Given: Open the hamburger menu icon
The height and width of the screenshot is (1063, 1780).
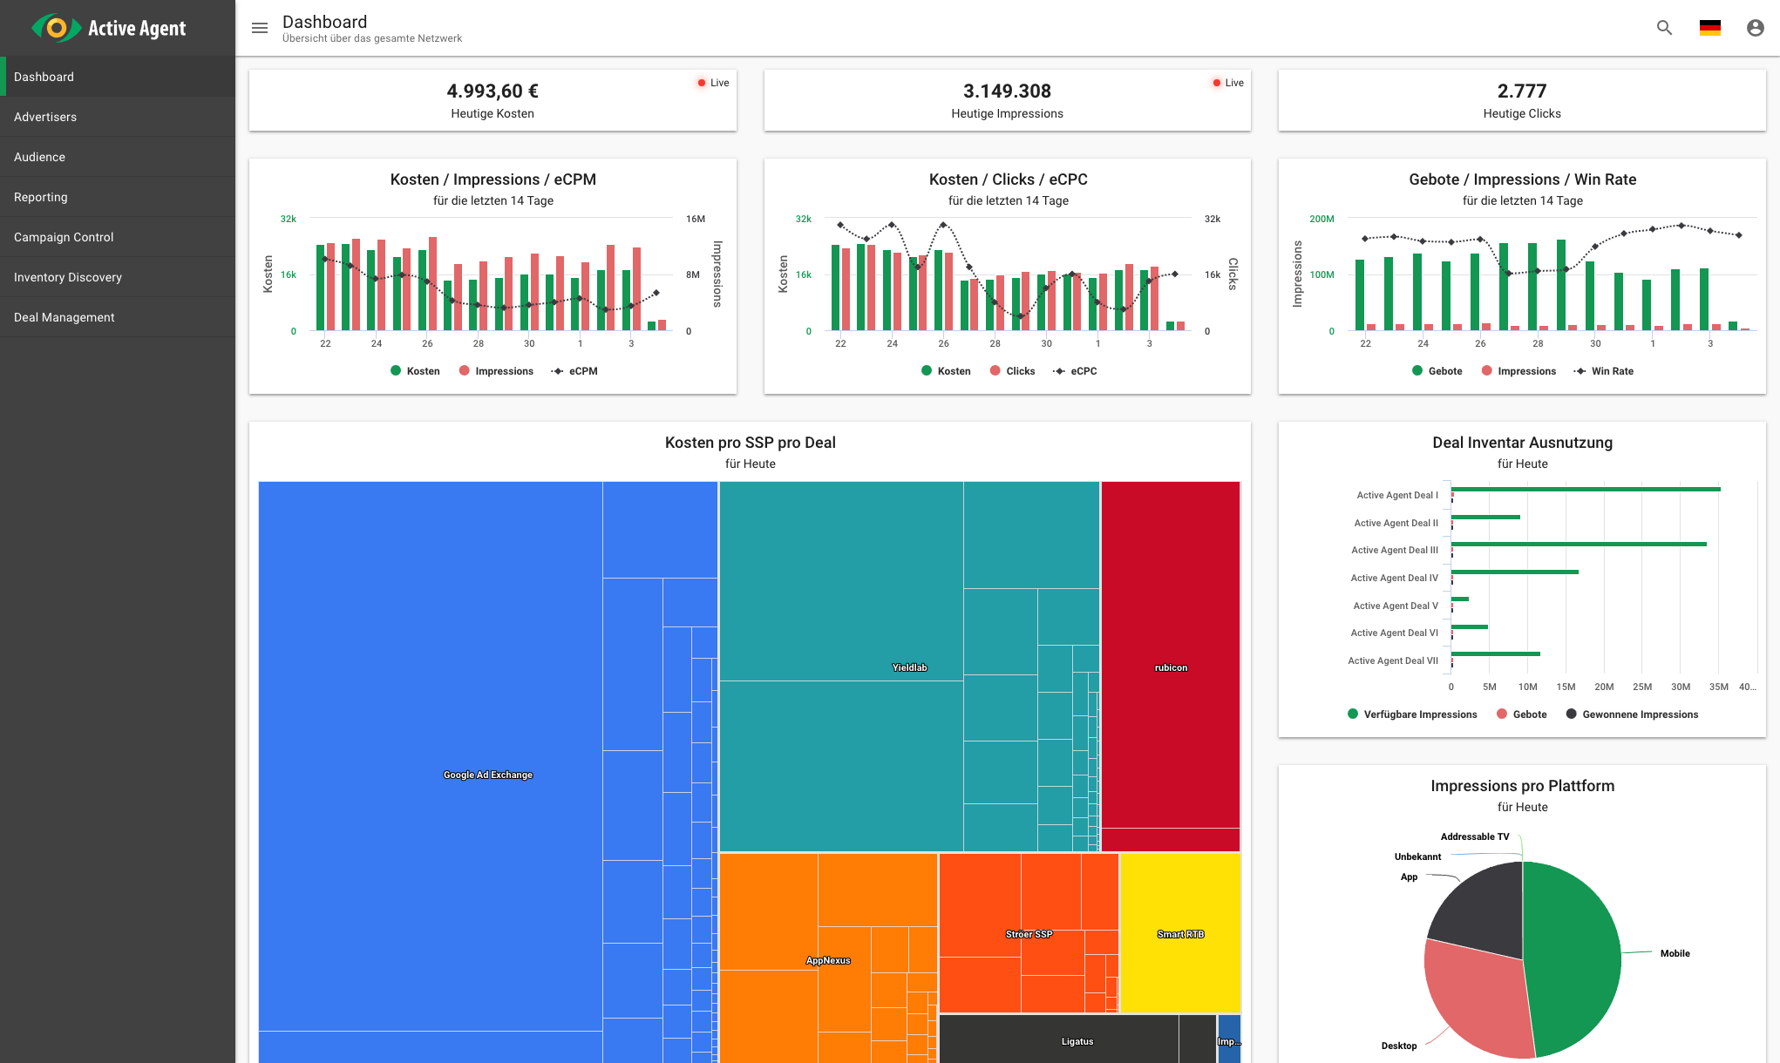Looking at the screenshot, I should 259,28.
